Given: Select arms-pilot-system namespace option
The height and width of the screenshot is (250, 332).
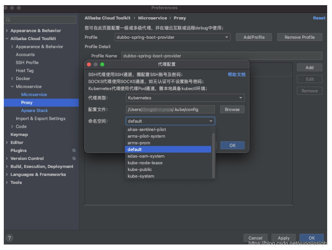Looking at the screenshot, I should pyautogui.click(x=168, y=136).
